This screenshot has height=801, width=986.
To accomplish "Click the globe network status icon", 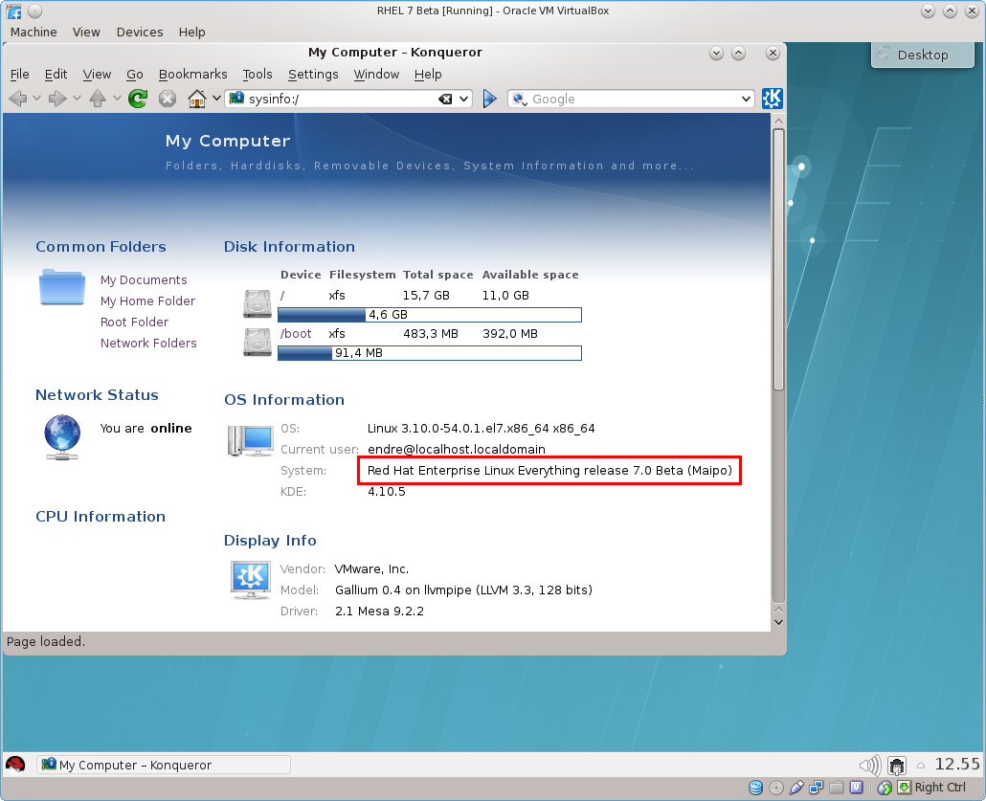I will [x=62, y=437].
